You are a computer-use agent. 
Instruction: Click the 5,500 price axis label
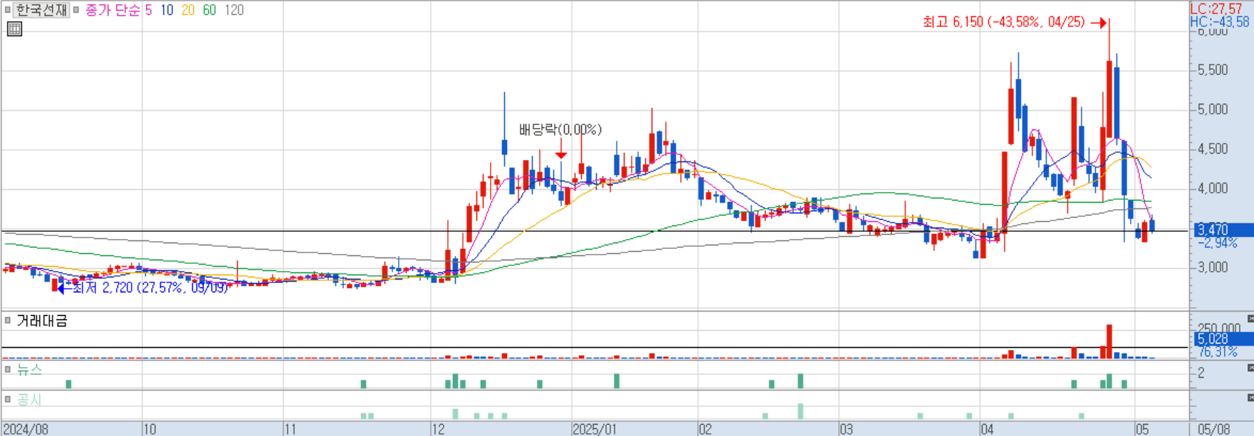tap(1213, 70)
